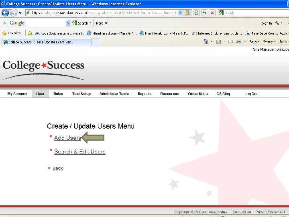Open the Google toolbar wrench settings icon

click(277, 23)
